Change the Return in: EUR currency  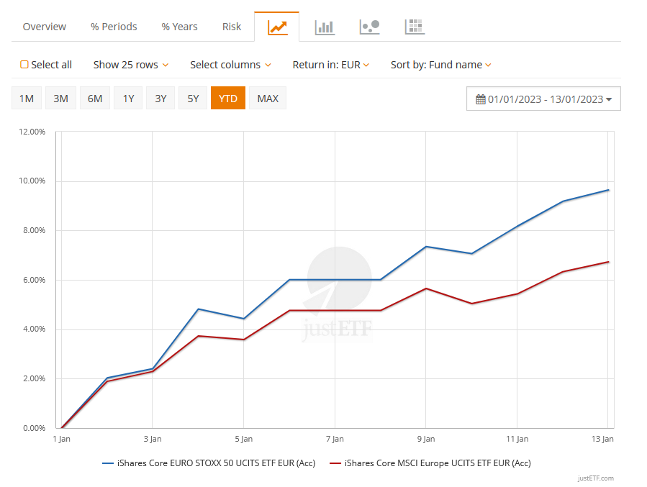(330, 65)
